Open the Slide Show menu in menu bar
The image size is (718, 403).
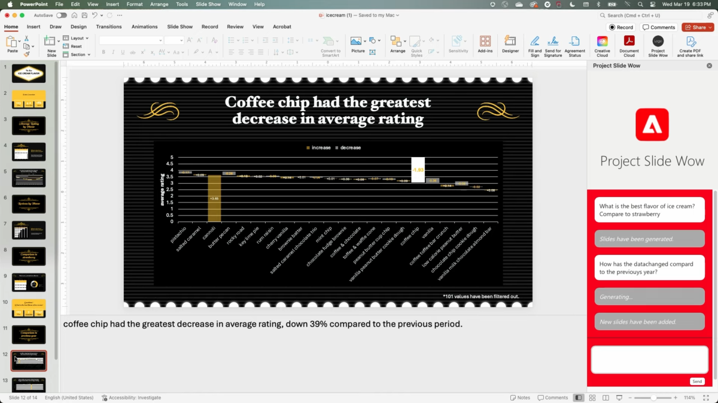click(x=209, y=4)
